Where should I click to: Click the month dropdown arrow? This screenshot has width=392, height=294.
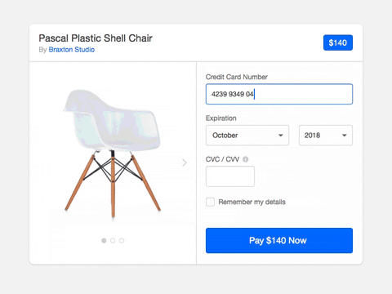coord(281,136)
